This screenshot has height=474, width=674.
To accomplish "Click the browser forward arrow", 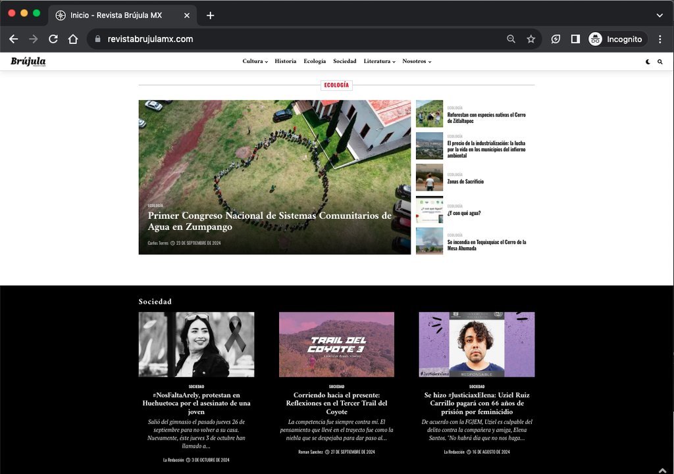I will 34,39.
